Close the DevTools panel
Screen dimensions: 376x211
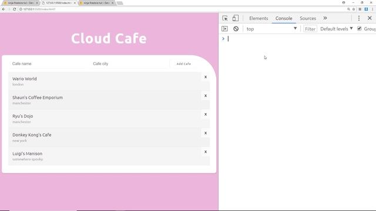coord(370,18)
